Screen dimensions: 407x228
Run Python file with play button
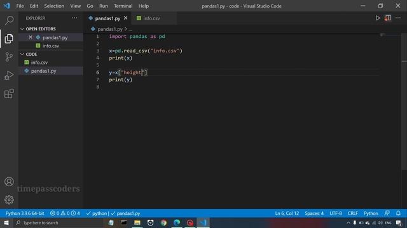point(378,18)
